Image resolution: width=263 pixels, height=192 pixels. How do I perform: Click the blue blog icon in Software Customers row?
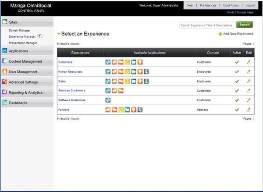(108, 100)
